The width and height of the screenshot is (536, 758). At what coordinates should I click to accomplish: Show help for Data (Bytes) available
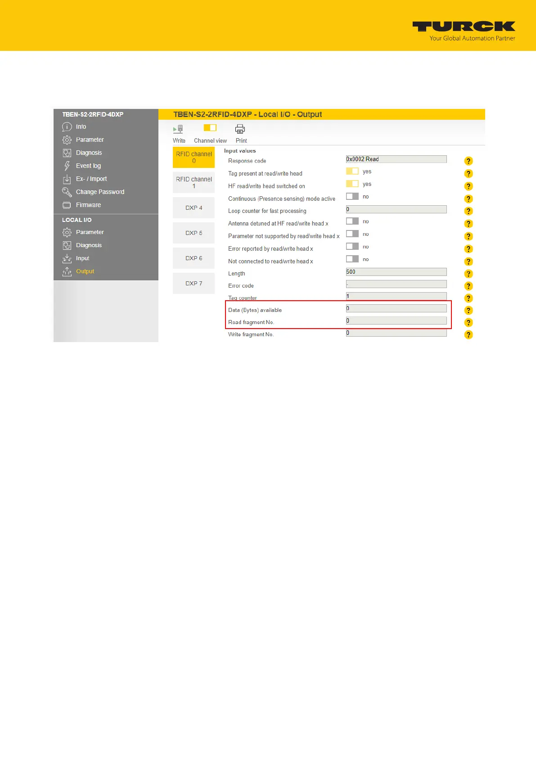468,310
